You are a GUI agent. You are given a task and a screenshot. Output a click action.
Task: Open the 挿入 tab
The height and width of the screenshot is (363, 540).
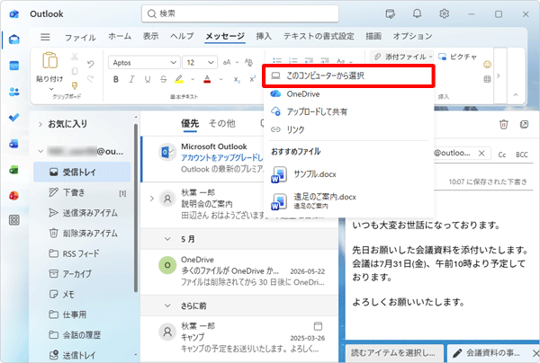coord(264,36)
